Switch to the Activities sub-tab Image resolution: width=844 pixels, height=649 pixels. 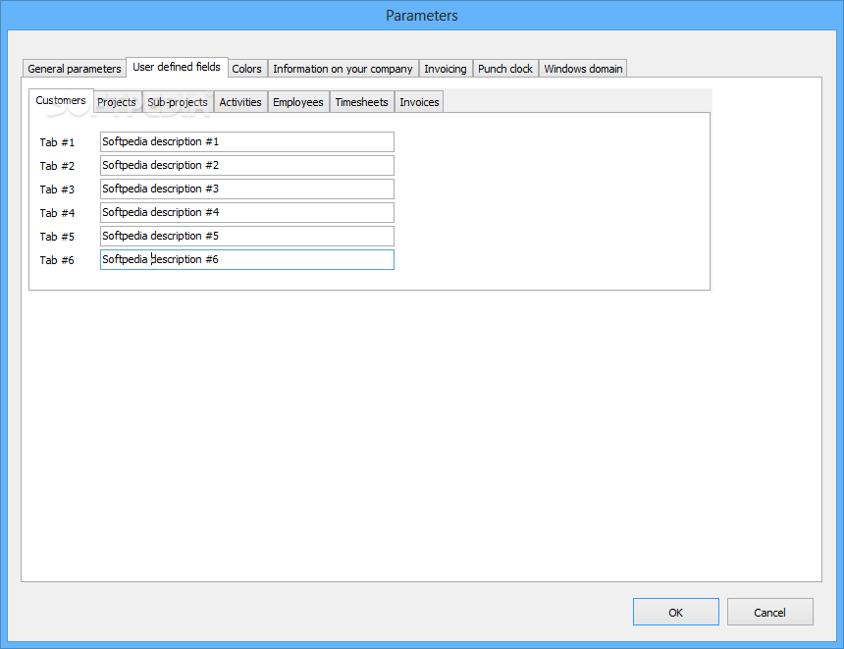pos(240,102)
